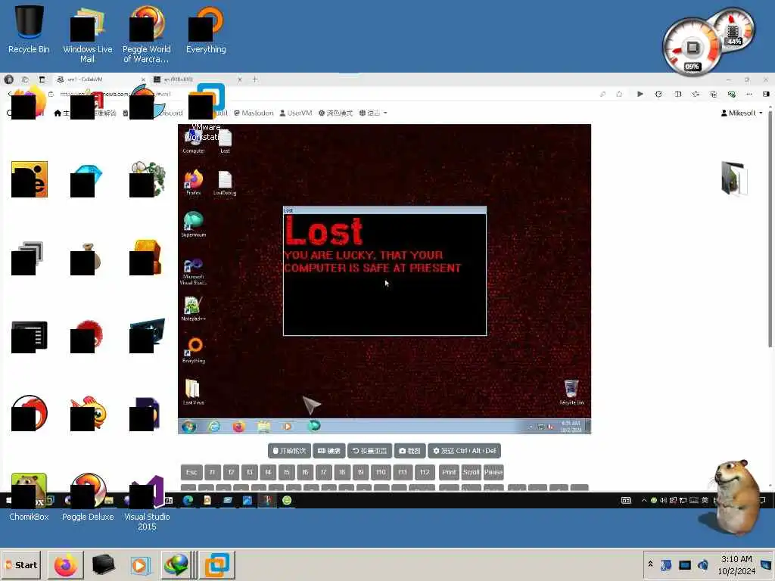Open the Peggle Deluxe desktop shortcut
Image resolution: width=775 pixels, height=581 pixels.
(88, 496)
